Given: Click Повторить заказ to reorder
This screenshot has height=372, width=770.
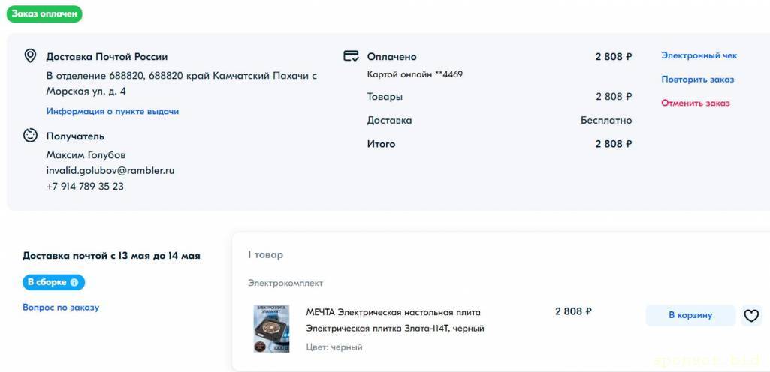Looking at the screenshot, I should pyautogui.click(x=697, y=79).
